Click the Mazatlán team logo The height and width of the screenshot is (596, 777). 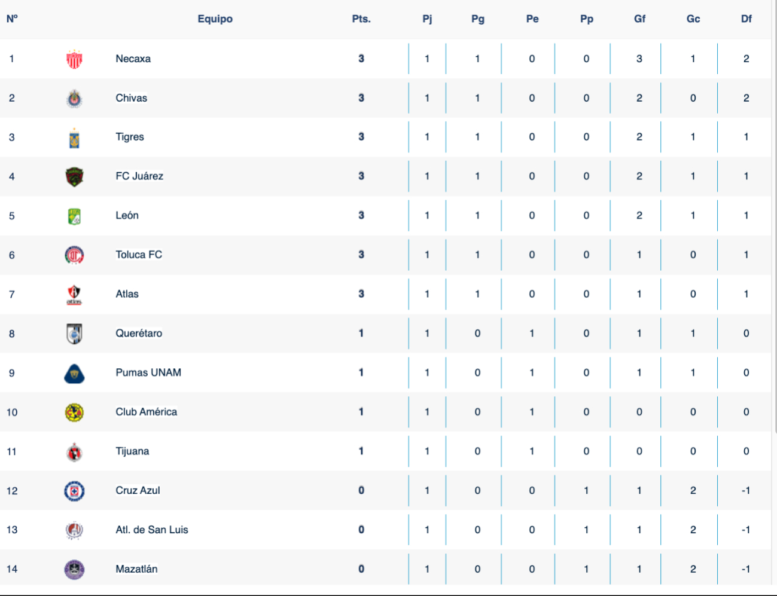[74, 570]
